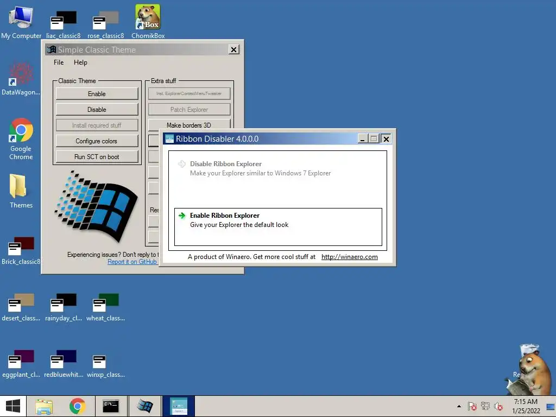Click the Configure colors button
The height and width of the screenshot is (417, 556).
click(97, 141)
